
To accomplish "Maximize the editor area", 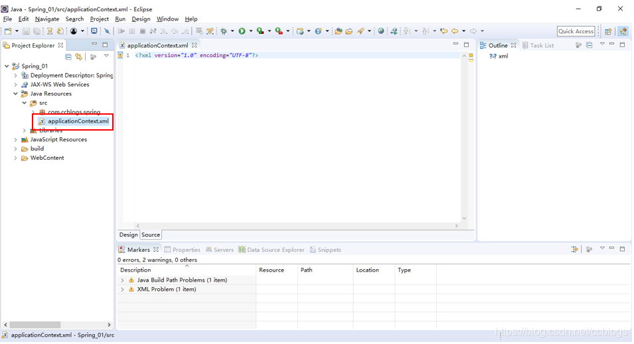I will (466, 44).
